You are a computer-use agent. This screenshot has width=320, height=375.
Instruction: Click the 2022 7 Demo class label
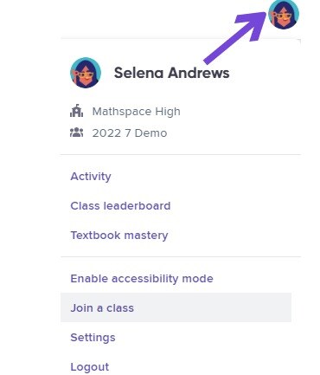click(x=130, y=133)
